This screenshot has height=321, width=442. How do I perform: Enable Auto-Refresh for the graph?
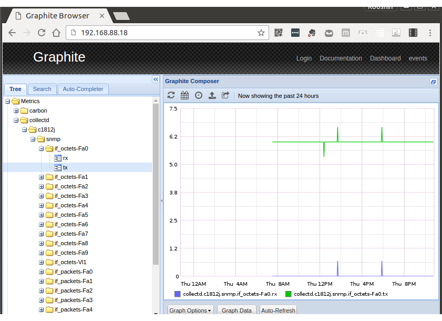(x=277, y=310)
